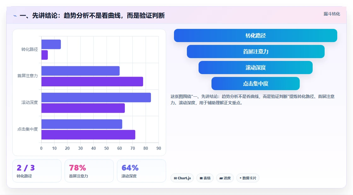Click the indigo bar for 首屏注意力 in chart
353x195 pixels.
tap(80, 71)
